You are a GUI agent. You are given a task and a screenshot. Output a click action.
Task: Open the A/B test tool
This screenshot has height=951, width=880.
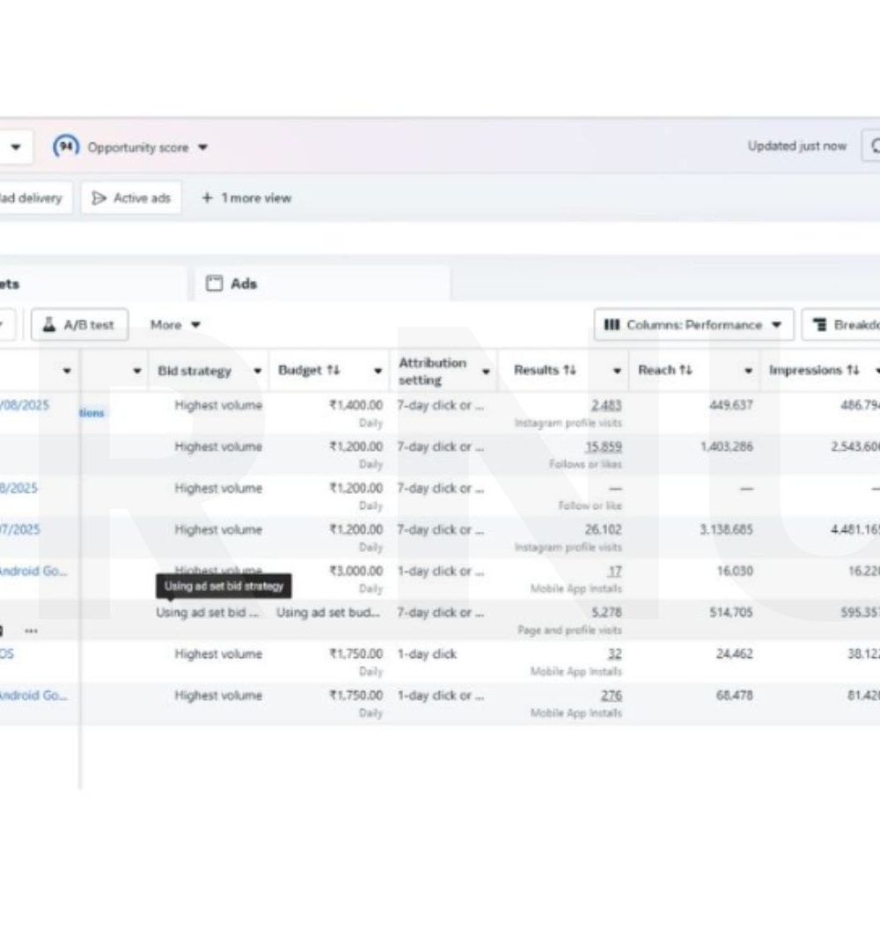pos(79,325)
